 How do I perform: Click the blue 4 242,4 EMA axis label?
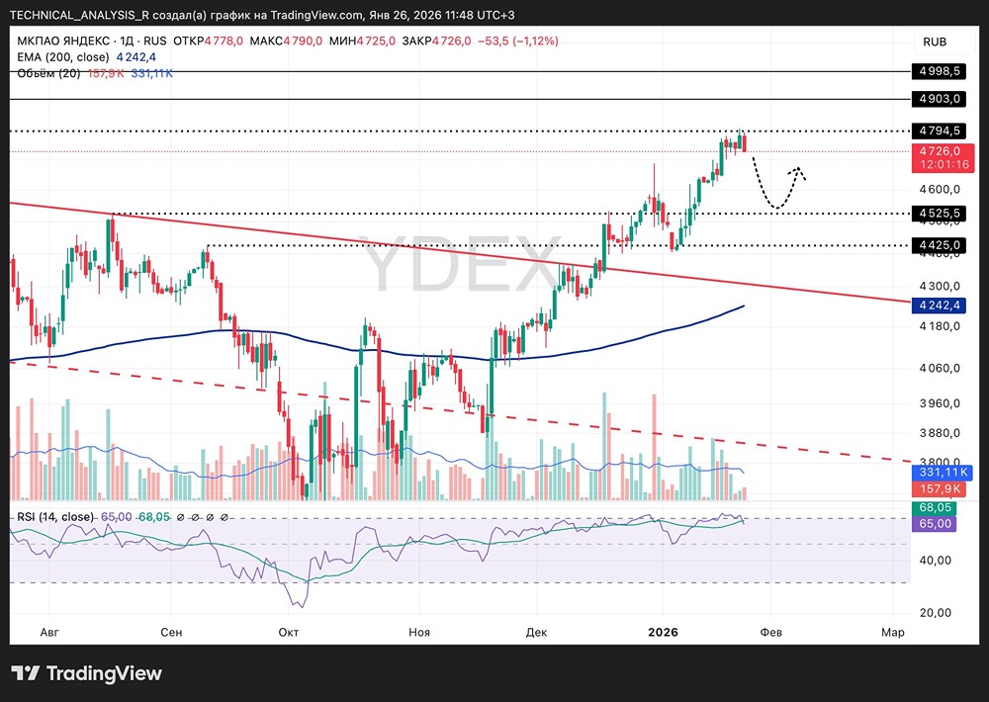pos(940,306)
